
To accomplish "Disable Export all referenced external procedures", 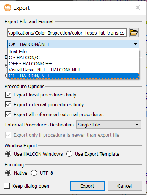I will click(8, 114).
